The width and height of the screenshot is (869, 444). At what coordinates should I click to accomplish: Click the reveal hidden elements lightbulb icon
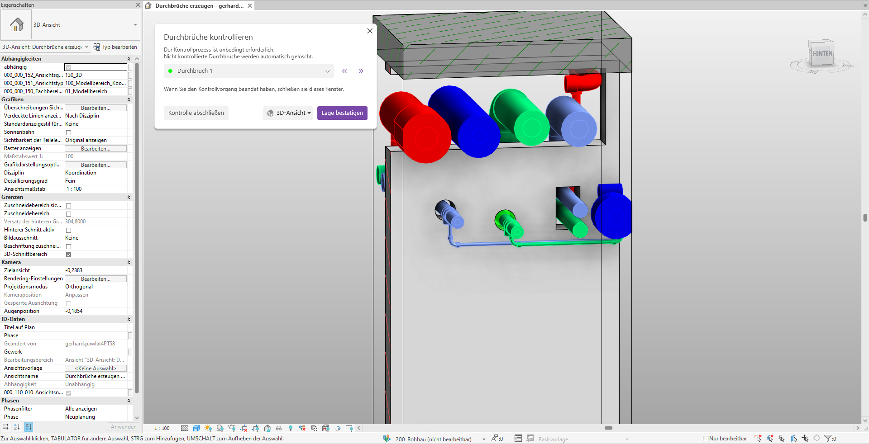pos(290,428)
